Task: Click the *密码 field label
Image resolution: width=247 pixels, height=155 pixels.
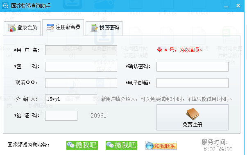Action: [27, 67]
